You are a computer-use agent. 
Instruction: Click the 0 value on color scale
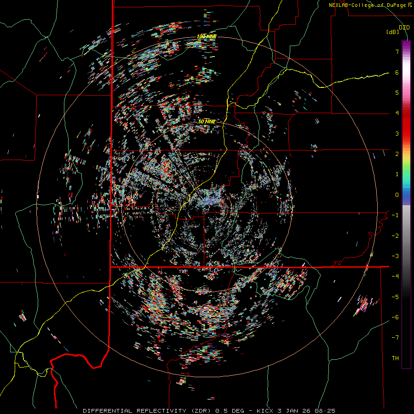pos(397,195)
